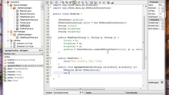The image size is (169, 95).
Task: Select FalsaPosicion.java file
Action: (27, 17)
